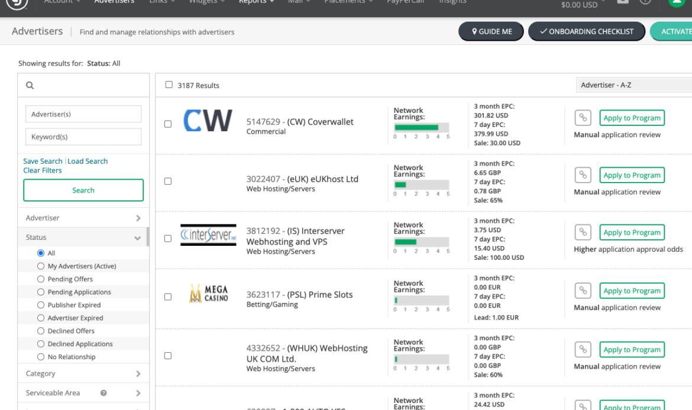Click the "Higher application approval odds" text
The image size is (692, 410).
tap(629, 249)
